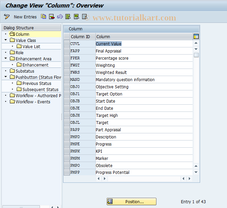
Task: Click the Final Appraisal field
Action: click(144, 51)
